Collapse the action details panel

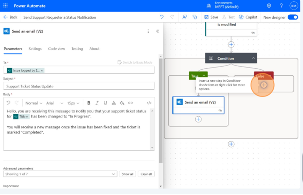[158, 31]
